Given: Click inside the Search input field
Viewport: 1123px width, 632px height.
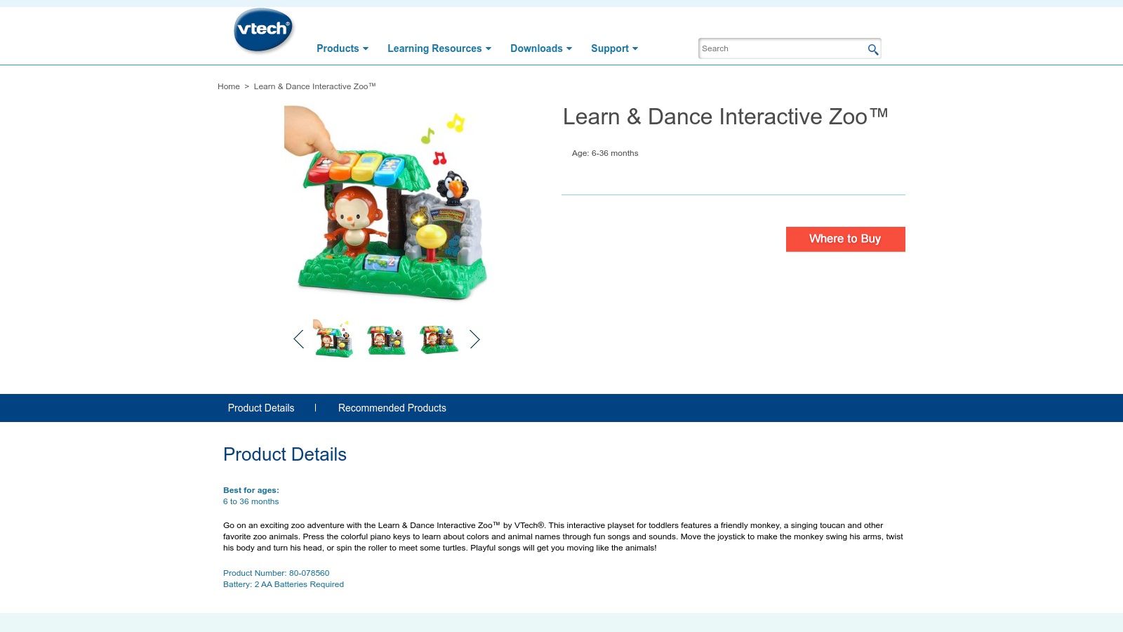Looking at the screenshot, I should tap(772, 48).
